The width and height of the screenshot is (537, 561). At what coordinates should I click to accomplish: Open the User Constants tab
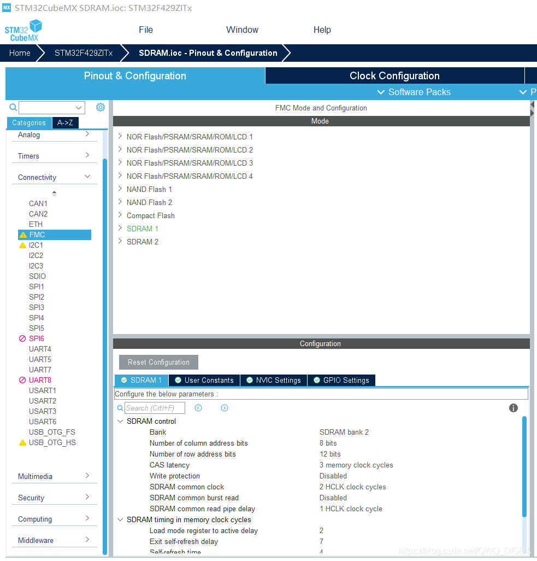pos(204,380)
